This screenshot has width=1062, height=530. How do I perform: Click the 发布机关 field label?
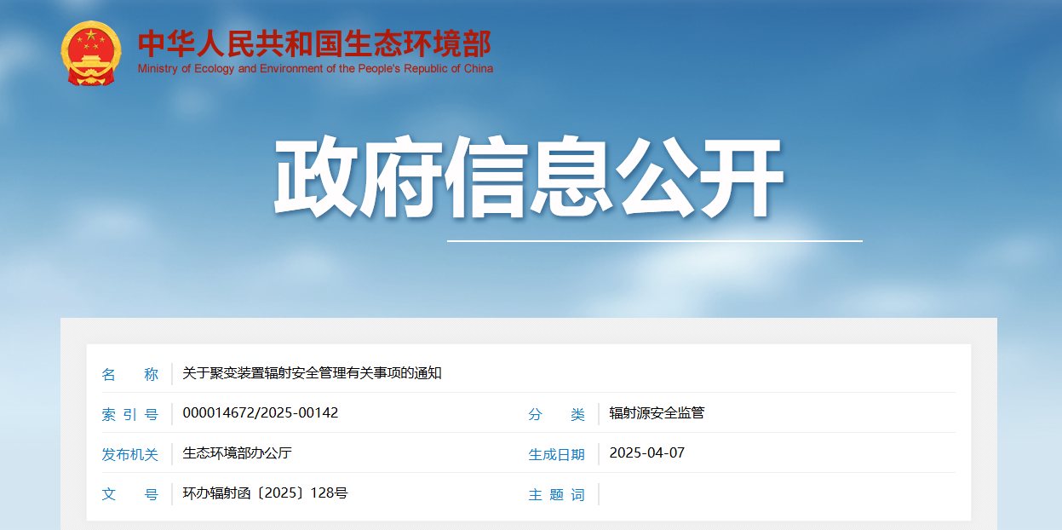coord(130,454)
